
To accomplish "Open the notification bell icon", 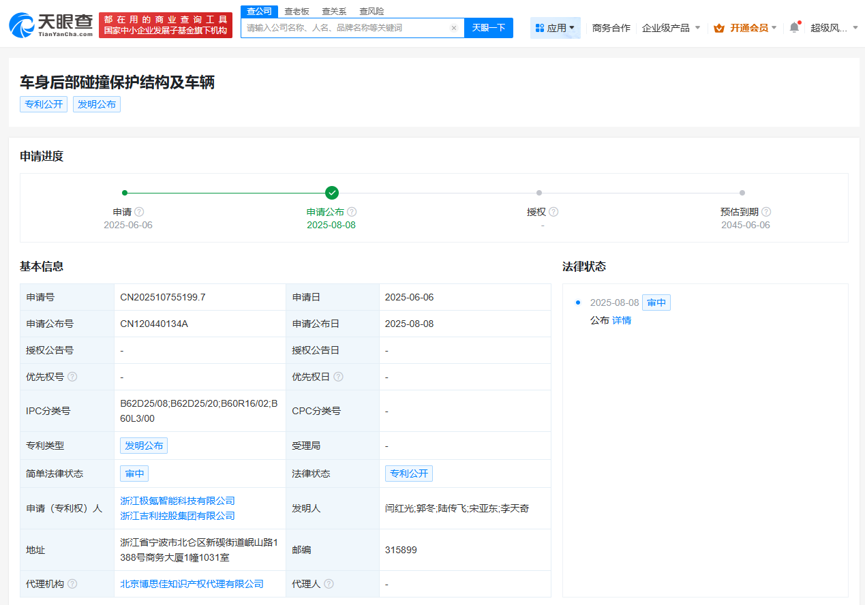I will [x=793, y=25].
